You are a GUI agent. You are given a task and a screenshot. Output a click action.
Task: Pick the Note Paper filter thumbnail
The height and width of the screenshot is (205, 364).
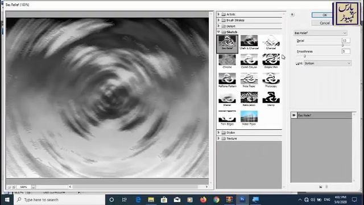(x=249, y=80)
